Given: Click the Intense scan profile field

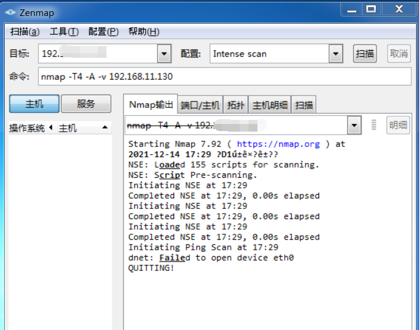Looking at the screenshot, I should pos(269,54).
